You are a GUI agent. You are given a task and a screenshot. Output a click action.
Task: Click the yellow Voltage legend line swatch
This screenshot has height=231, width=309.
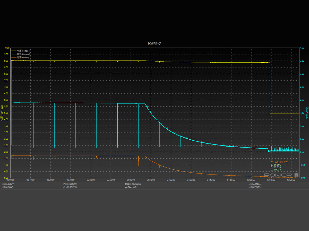pyautogui.click(x=14, y=51)
